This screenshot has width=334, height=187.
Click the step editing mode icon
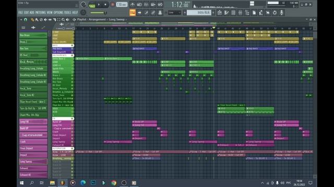[x=146, y=12]
